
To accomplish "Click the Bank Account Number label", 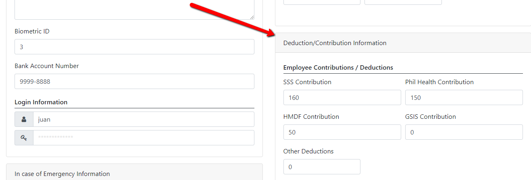I will pos(47,66).
